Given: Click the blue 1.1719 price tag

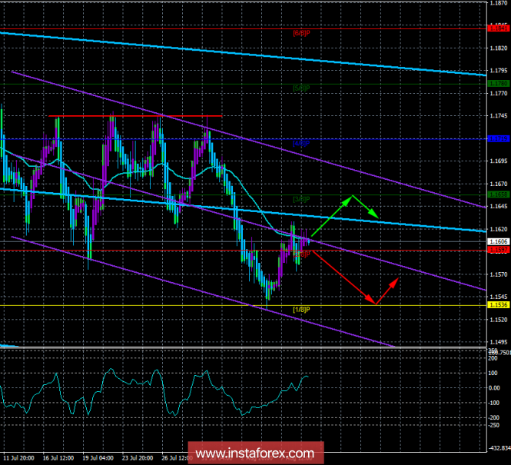Looking at the screenshot, I should (x=498, y=139).
